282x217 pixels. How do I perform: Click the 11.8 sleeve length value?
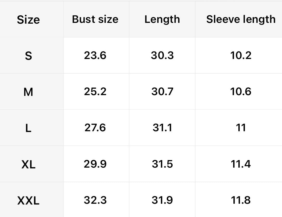point(241,200)
